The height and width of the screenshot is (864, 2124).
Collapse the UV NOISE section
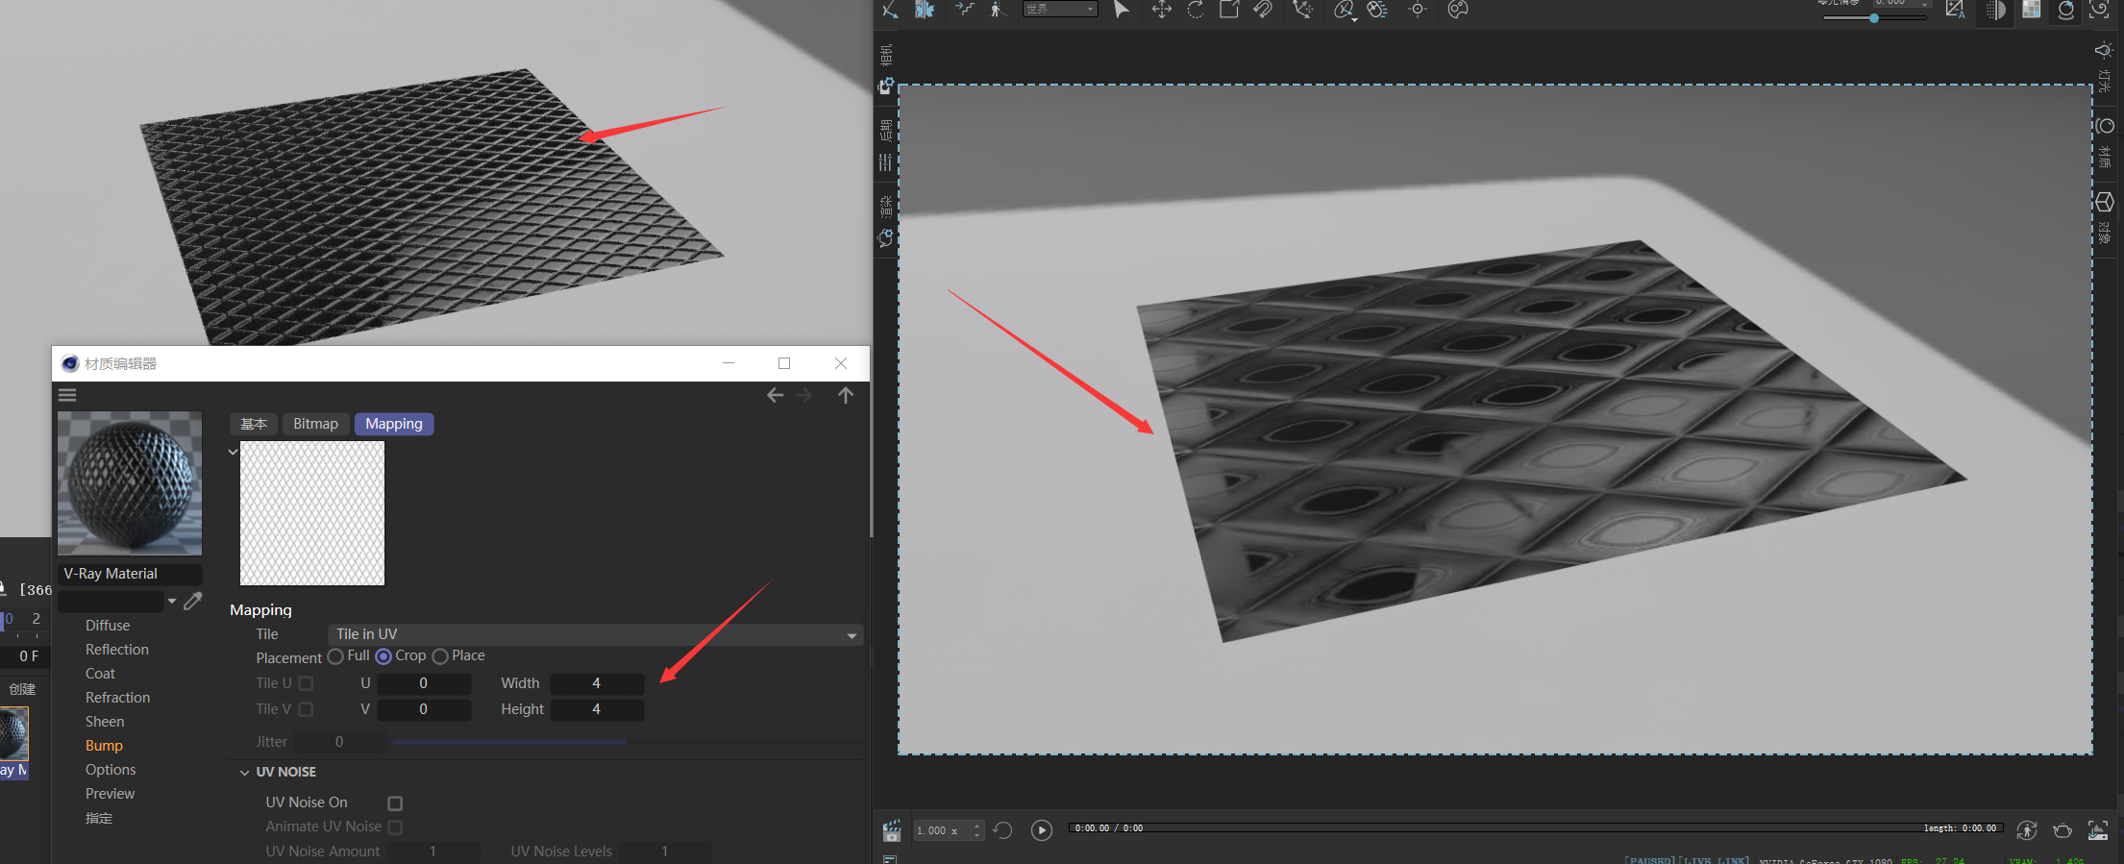245,772
